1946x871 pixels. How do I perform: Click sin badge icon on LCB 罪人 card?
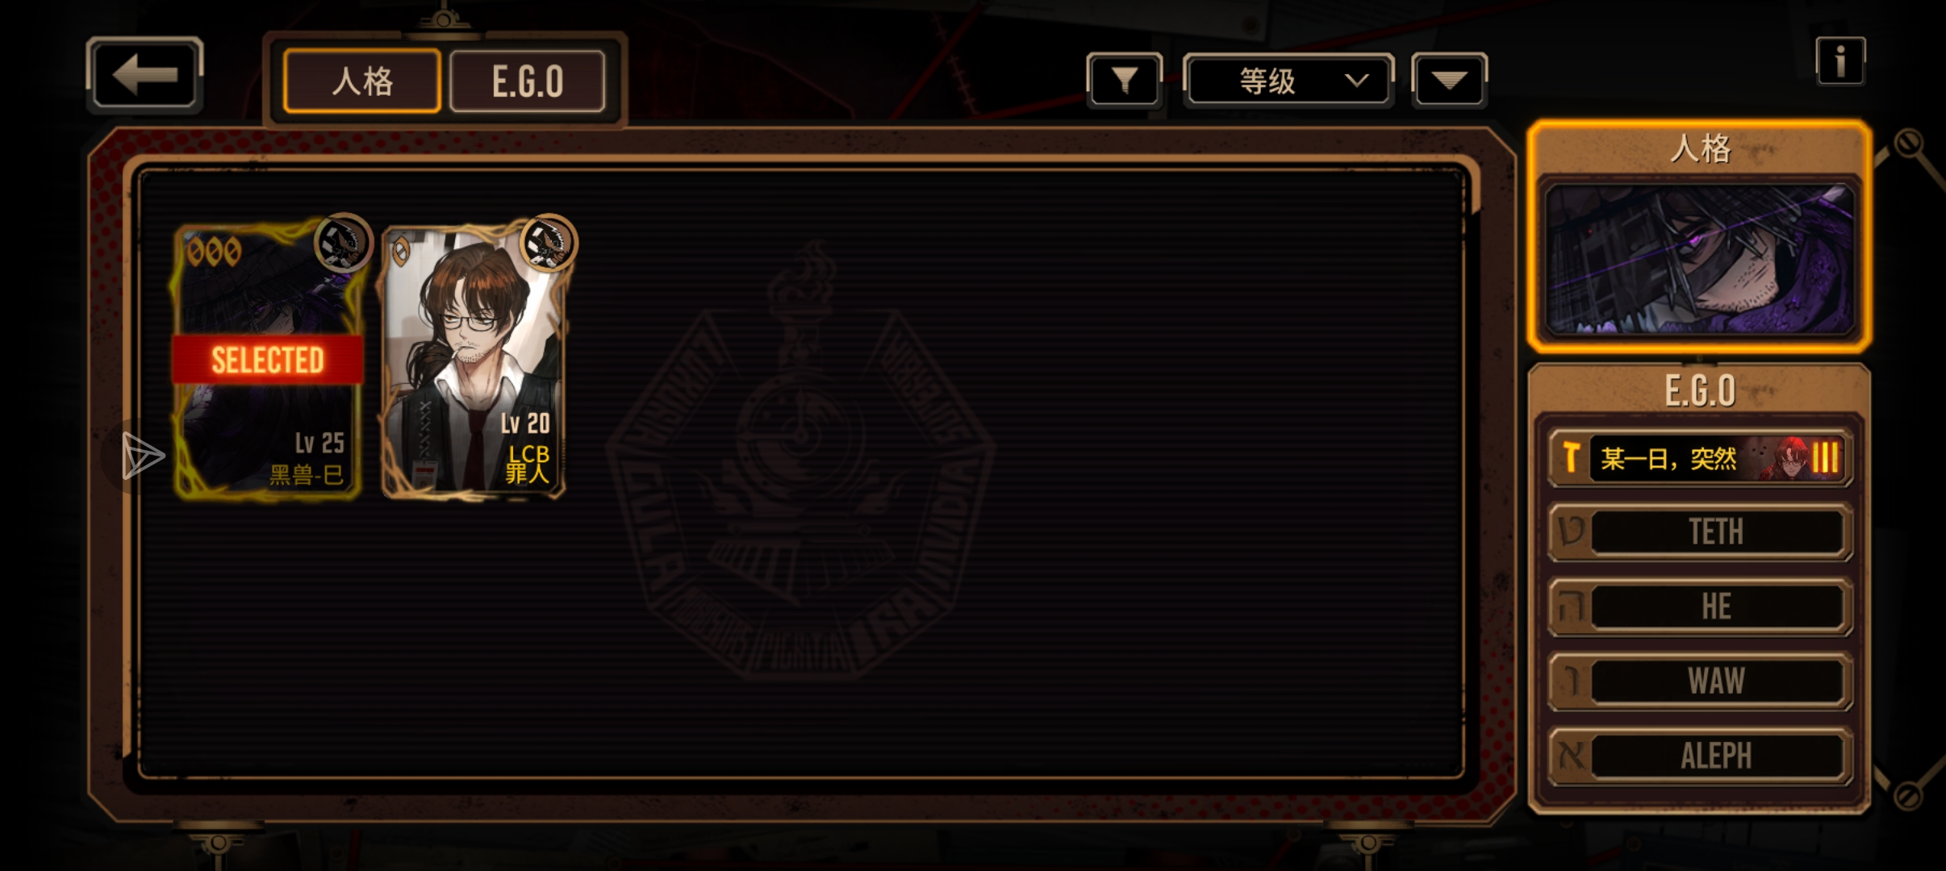coord(549,242)
